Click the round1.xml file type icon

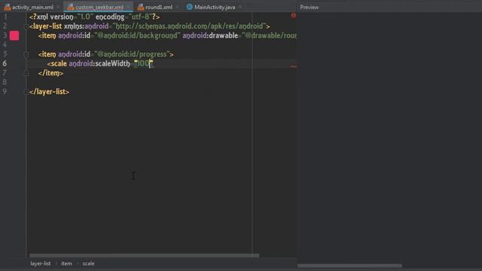pos(141,7)
